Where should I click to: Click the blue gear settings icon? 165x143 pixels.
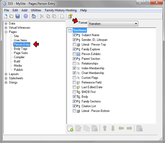[x=26, y=16]
